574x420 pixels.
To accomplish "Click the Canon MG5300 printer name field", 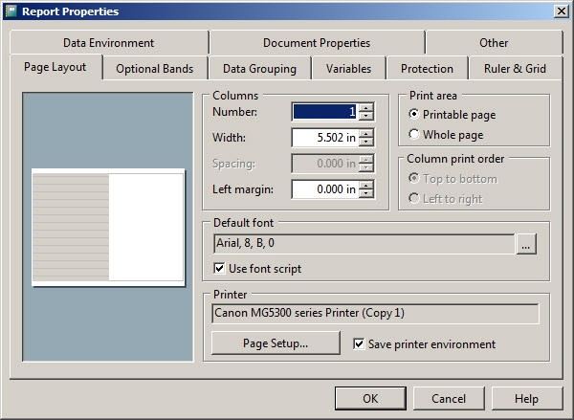I will [375, 314].
